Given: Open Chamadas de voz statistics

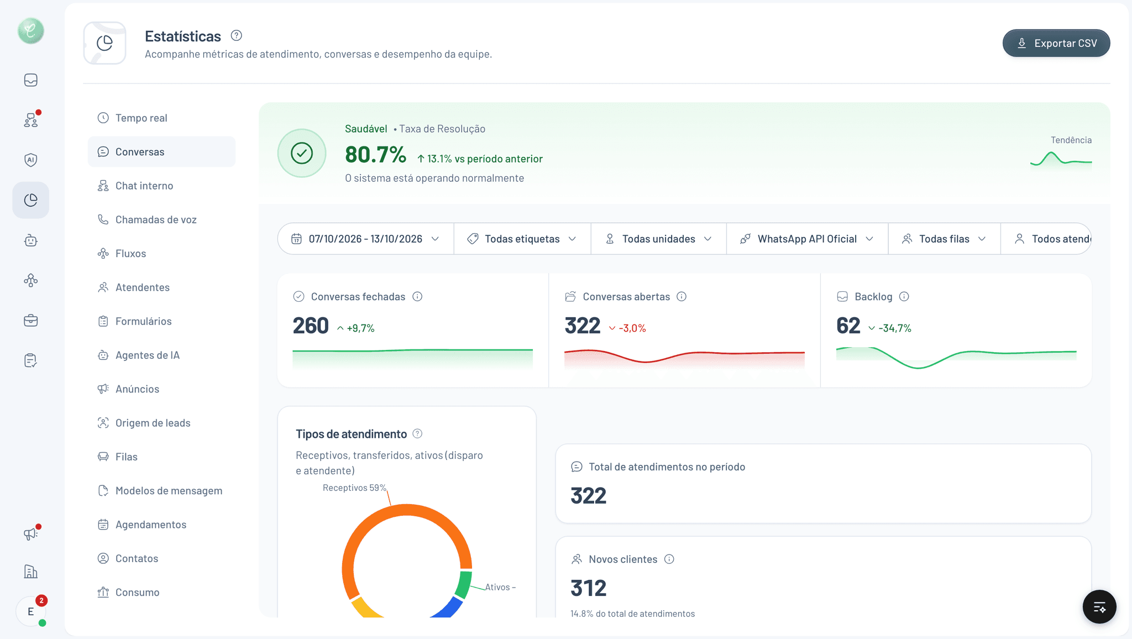Looking at the screenshot, I should [161, 219].
